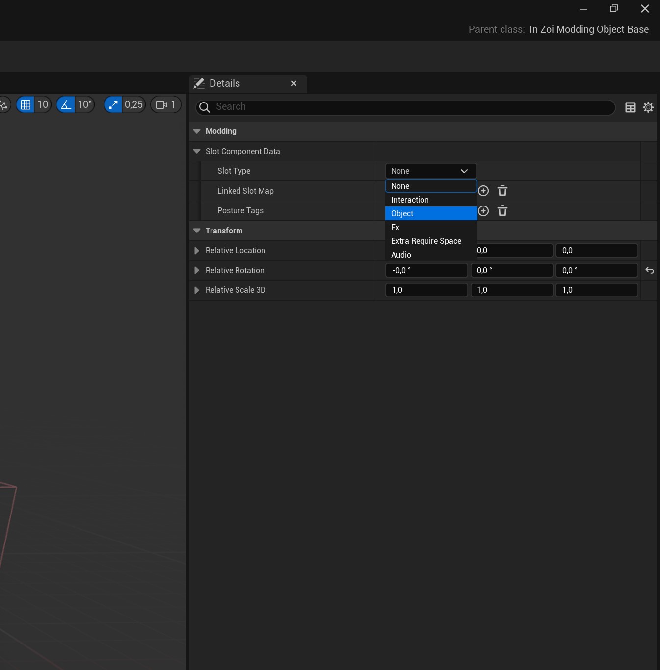Click Posture Tags property label

click(240, 210)
